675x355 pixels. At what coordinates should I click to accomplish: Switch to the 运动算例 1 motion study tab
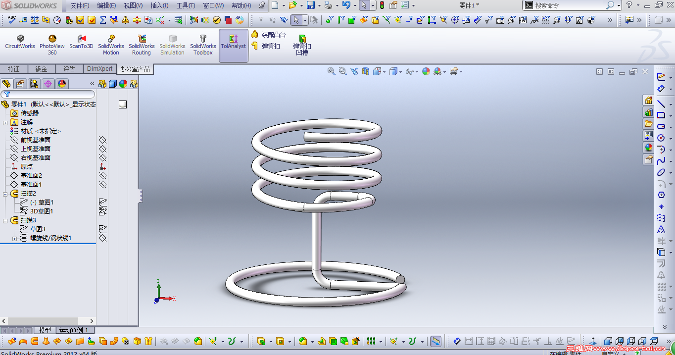pyautogui.click(x=74, y=330)
